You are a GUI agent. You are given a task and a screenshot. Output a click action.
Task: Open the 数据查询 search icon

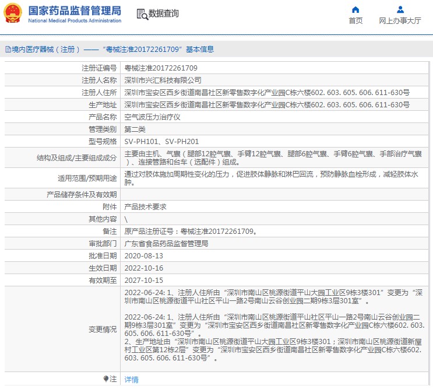point(143,14)
